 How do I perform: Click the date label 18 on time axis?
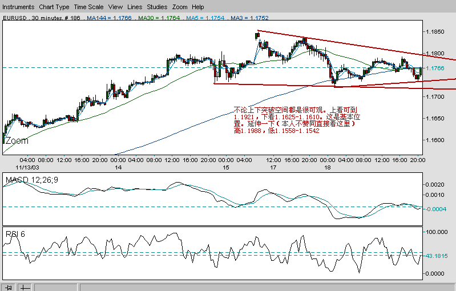coord(328,167)
